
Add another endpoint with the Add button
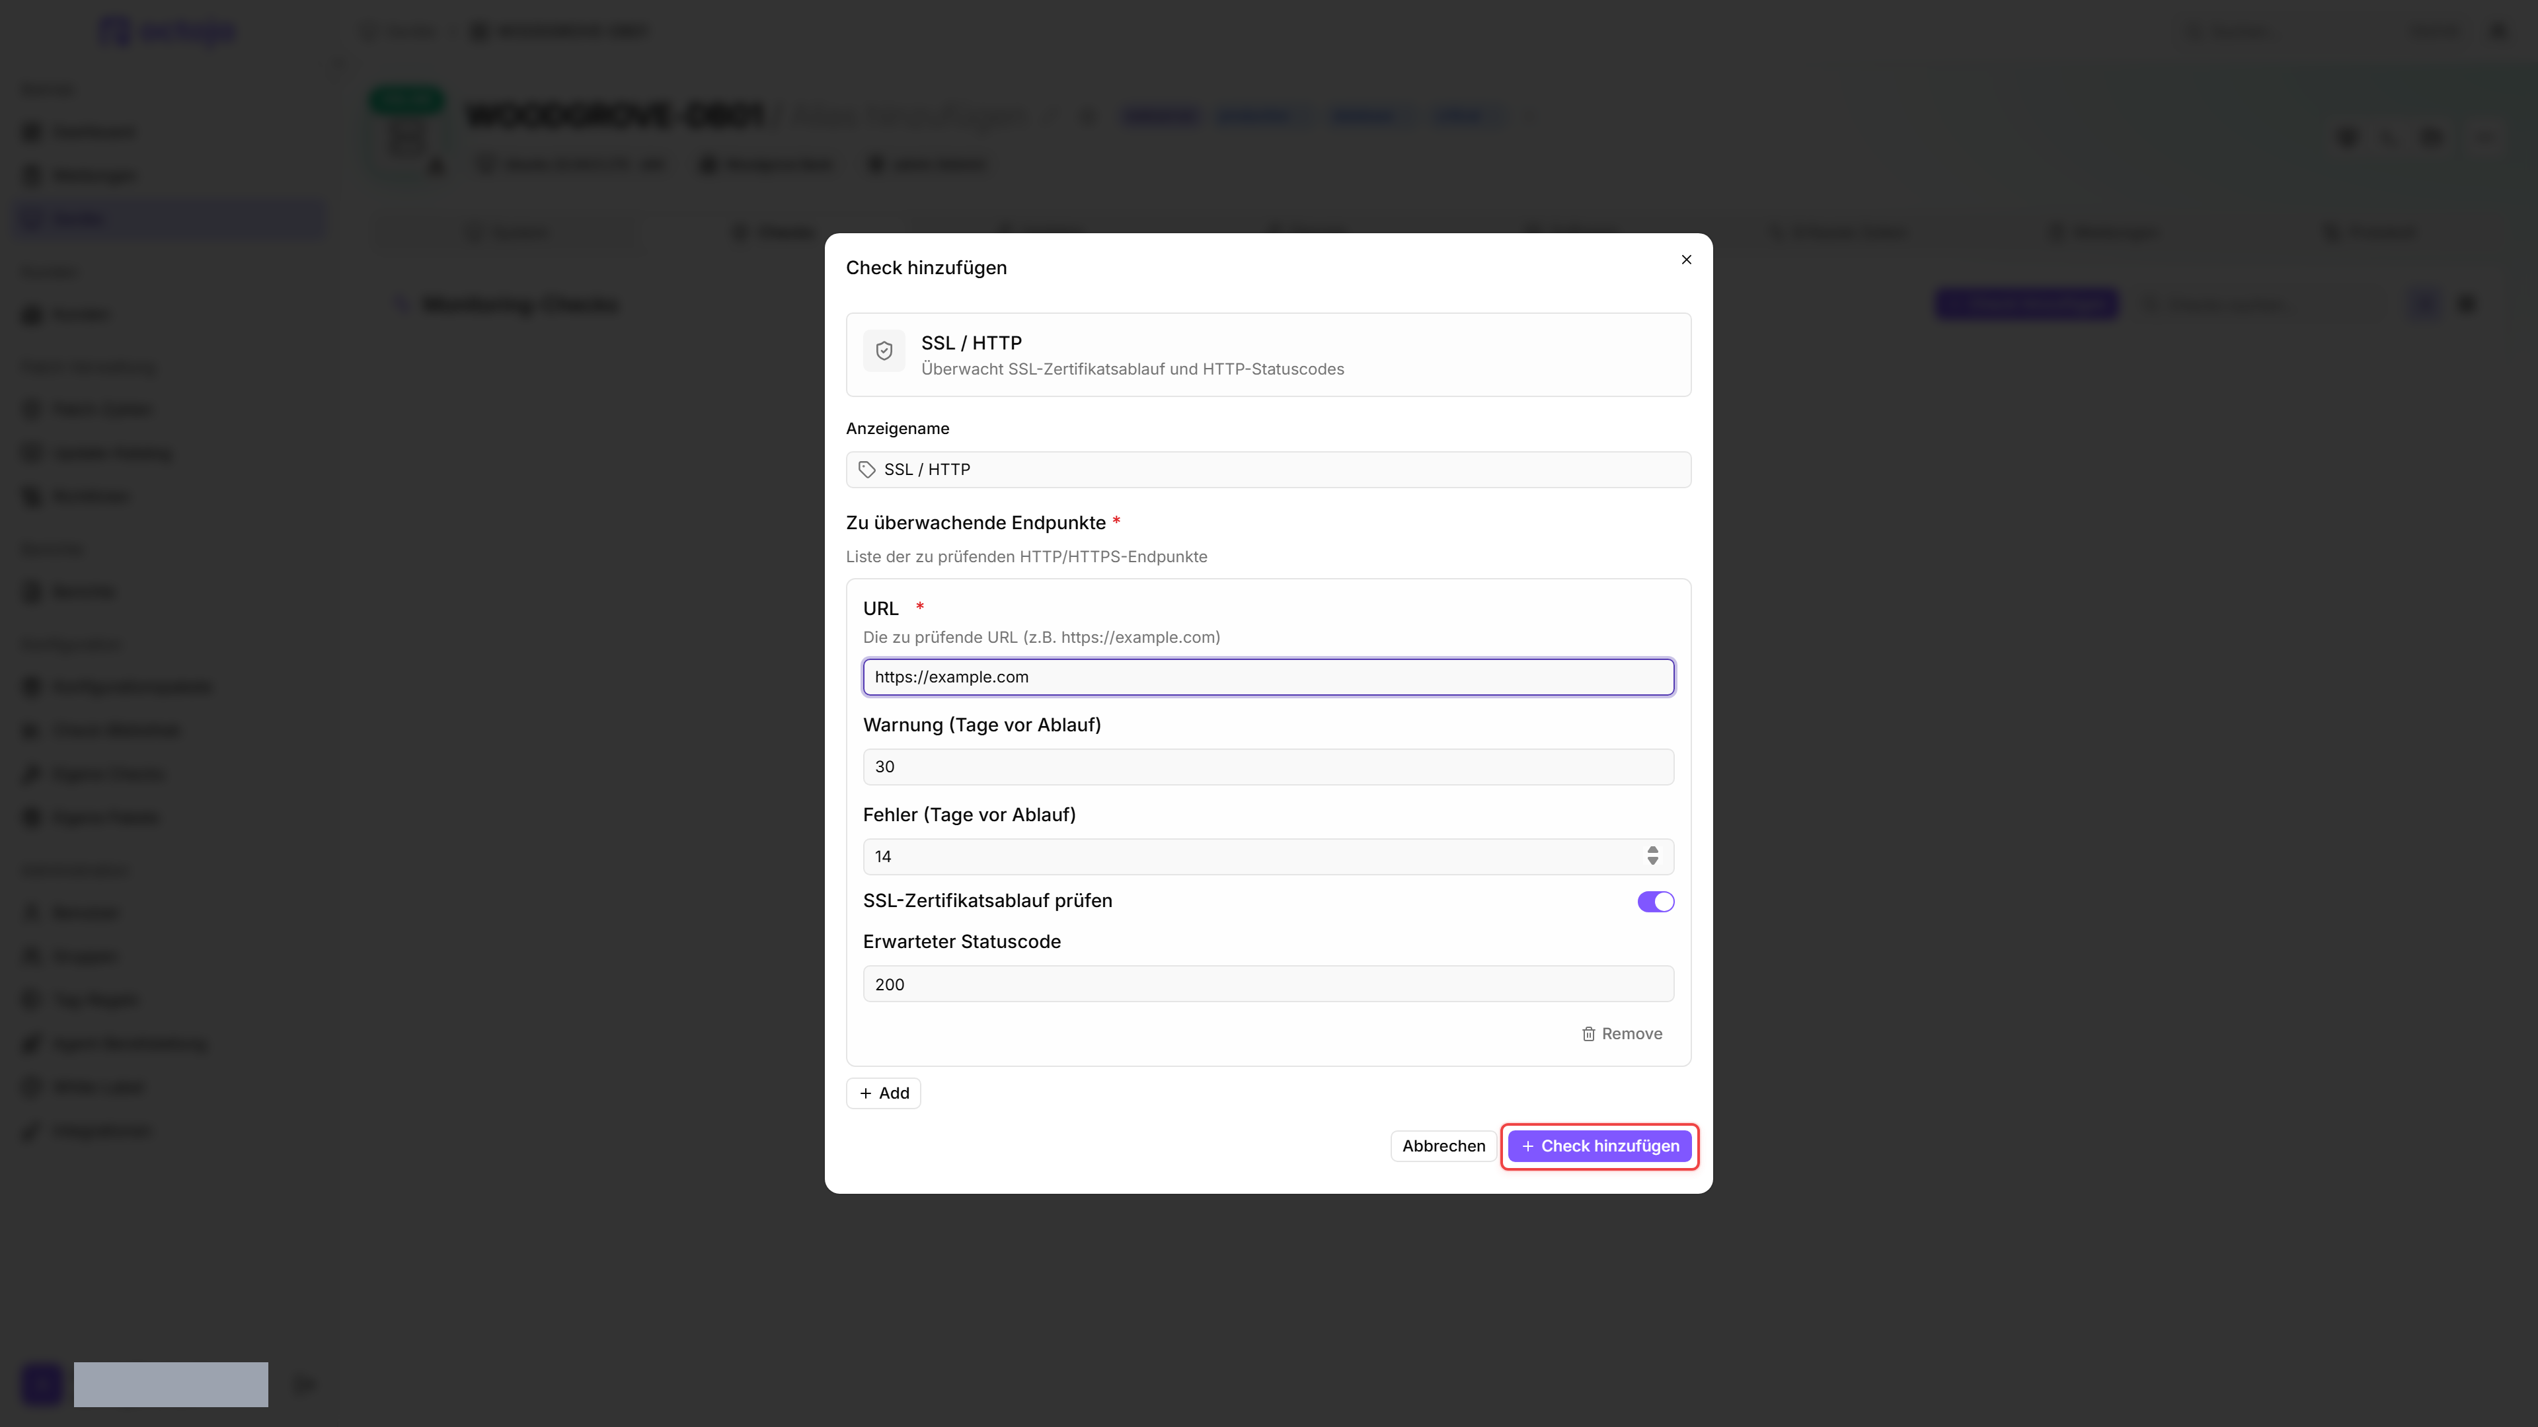pos(884,1093)
